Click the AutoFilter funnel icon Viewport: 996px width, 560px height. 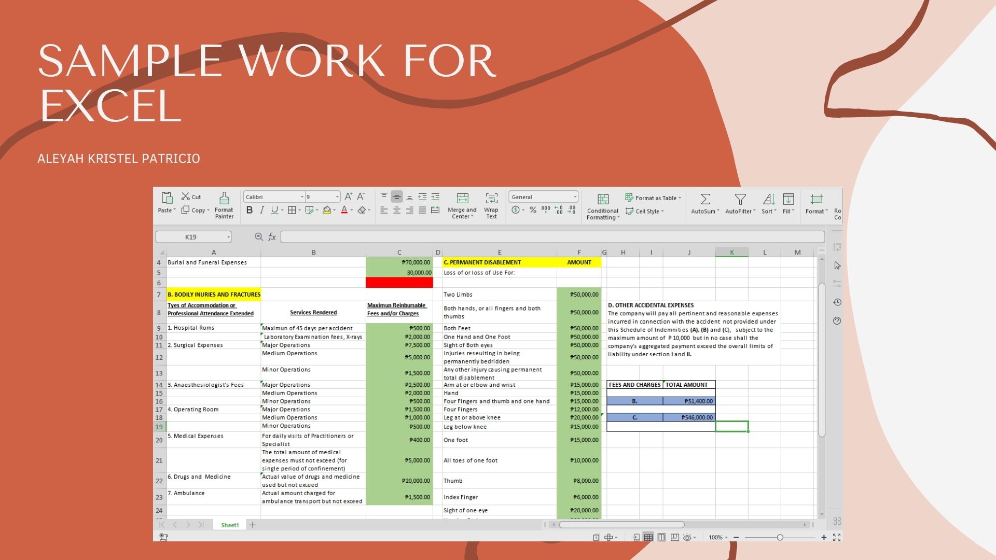[740, 199]
